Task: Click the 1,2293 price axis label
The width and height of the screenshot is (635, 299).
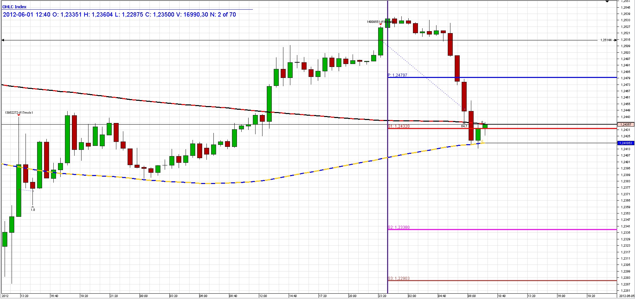Action: click(625, 278)
